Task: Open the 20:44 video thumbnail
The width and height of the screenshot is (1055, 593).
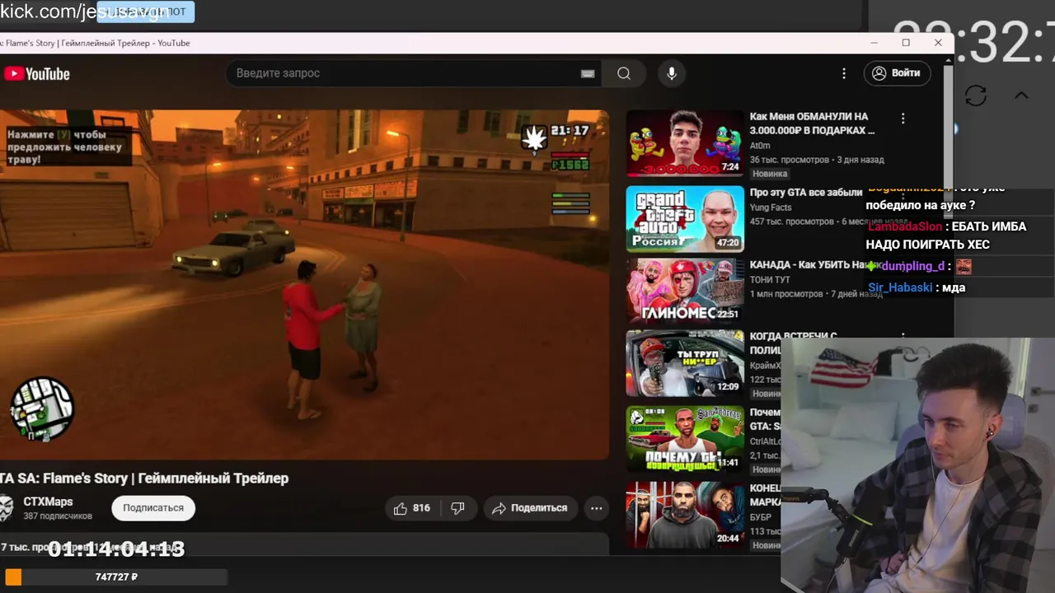Action: 685,515
